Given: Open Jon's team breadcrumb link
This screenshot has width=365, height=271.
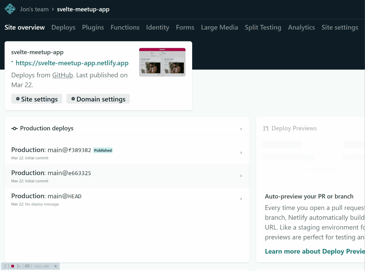Looking at the screenshot, I should click(34, 9).
